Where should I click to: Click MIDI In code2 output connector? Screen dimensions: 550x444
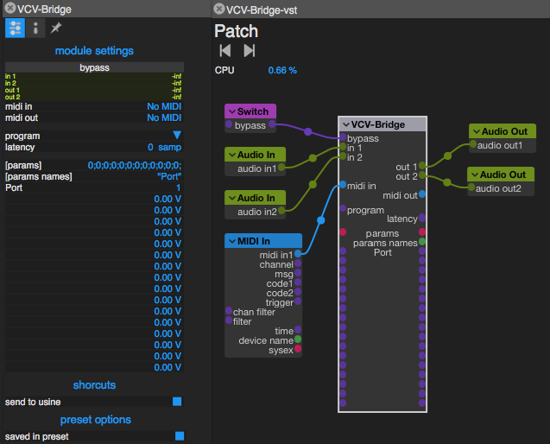[298, 291]
